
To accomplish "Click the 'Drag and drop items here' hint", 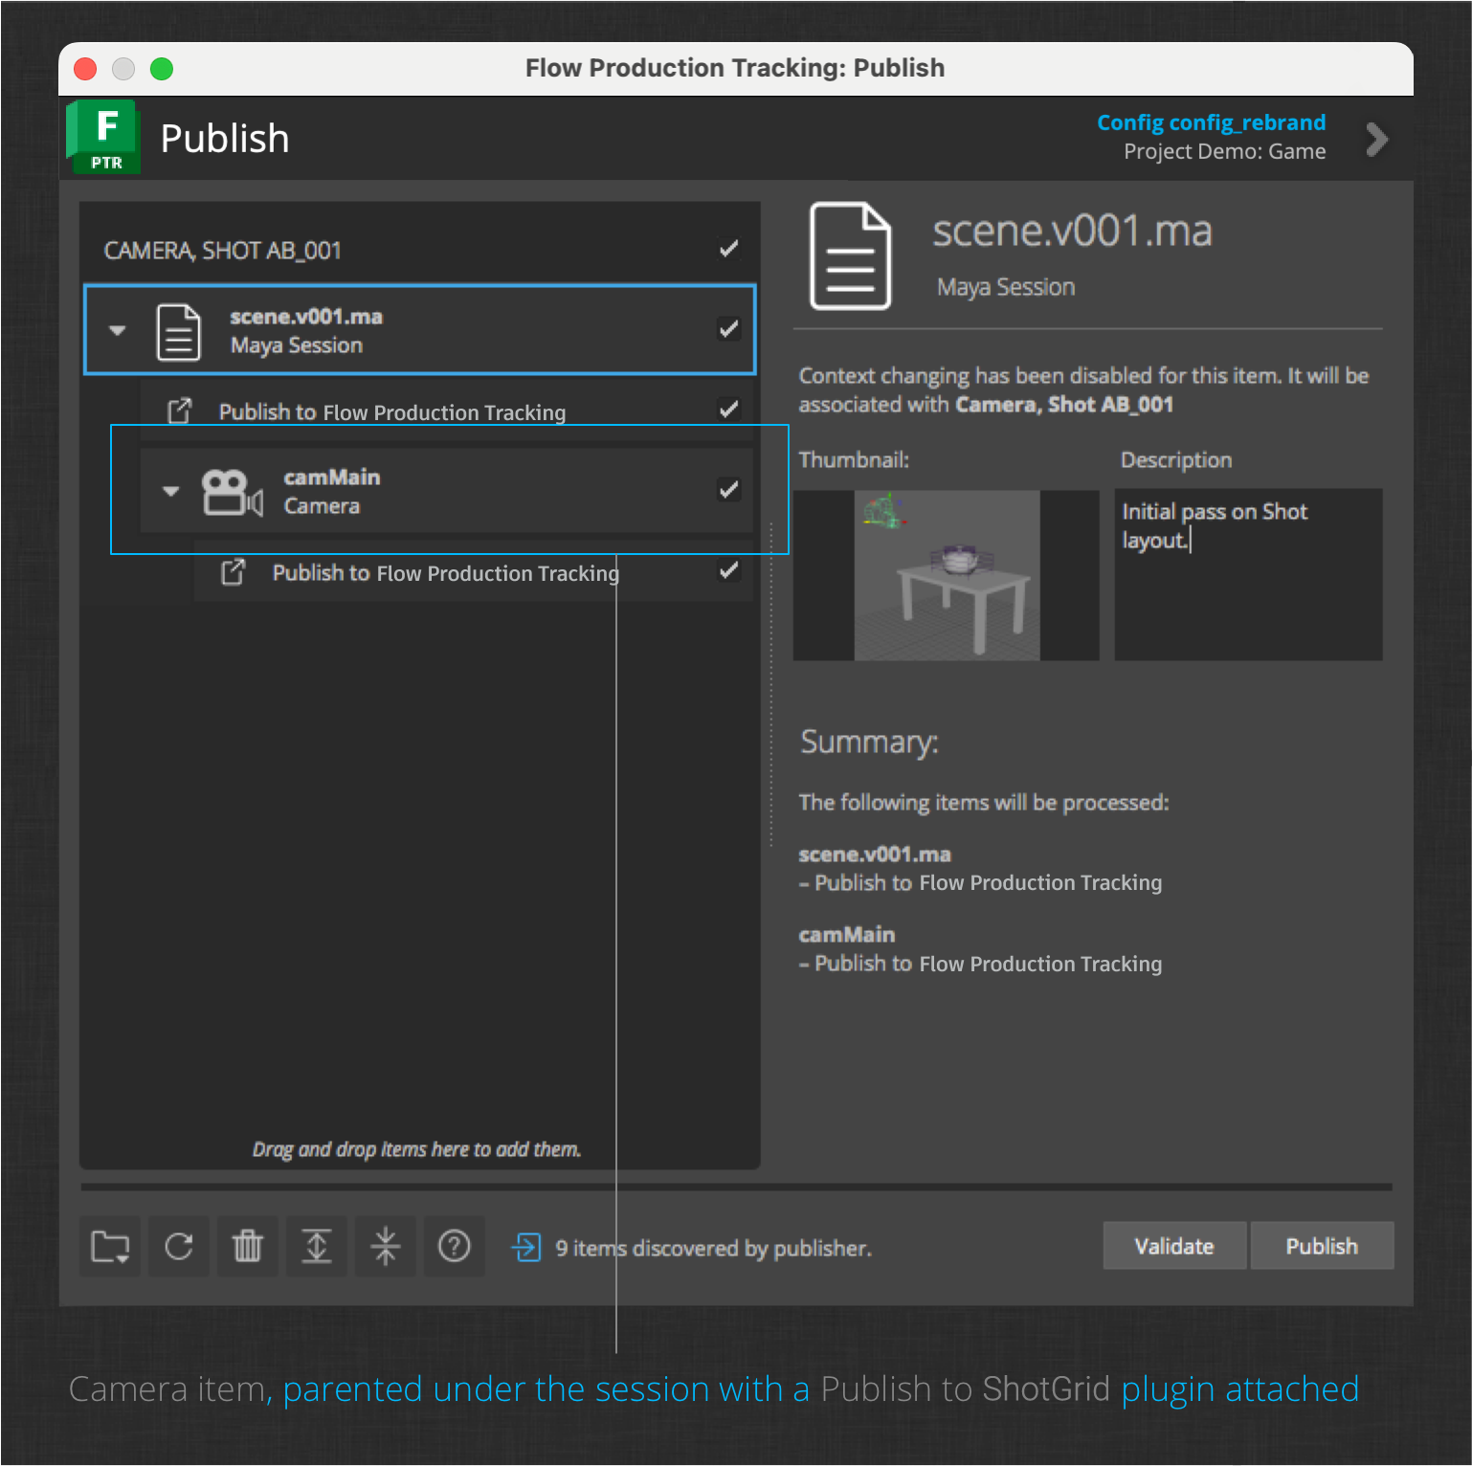I will coord(416,1149).
